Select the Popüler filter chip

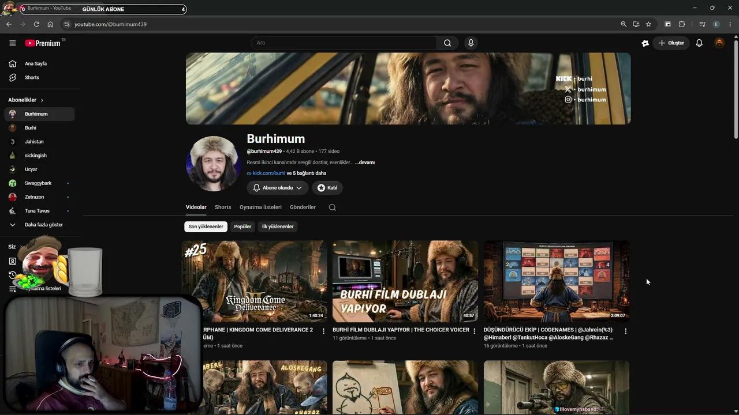[242, 227]
